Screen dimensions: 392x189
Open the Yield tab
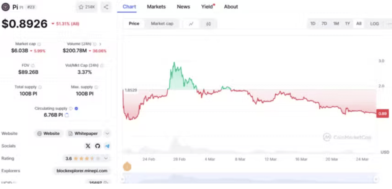click(x=207, y=7)
